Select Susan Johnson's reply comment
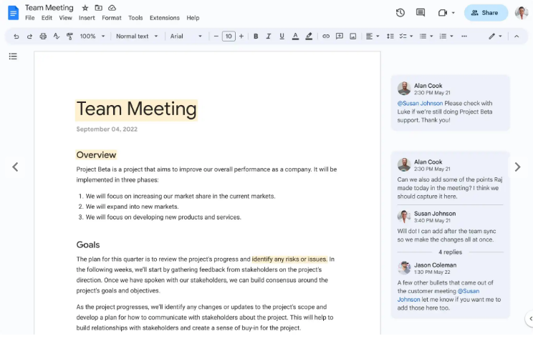This screenshot has width=533, height=351. tap(450, 227)
